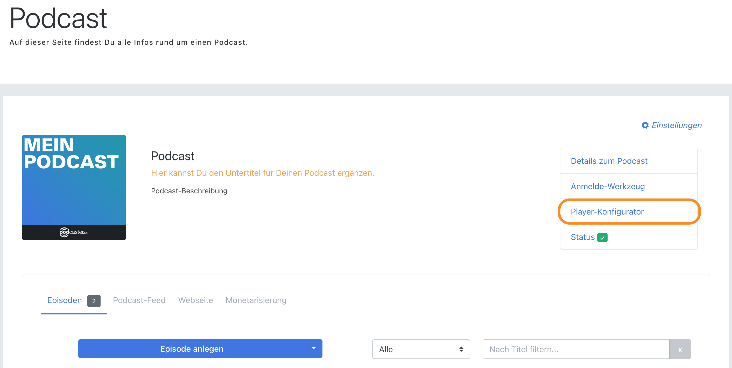Open the Anmelde-Werkzeug link
This screenshot has width=732, height=368.
(608, 186)
